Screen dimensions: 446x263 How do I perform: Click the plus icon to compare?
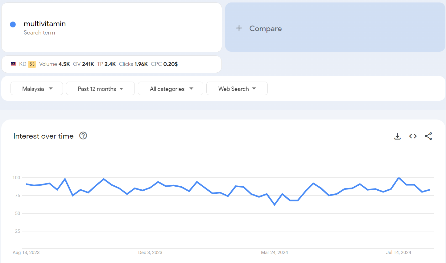[239, 28]
